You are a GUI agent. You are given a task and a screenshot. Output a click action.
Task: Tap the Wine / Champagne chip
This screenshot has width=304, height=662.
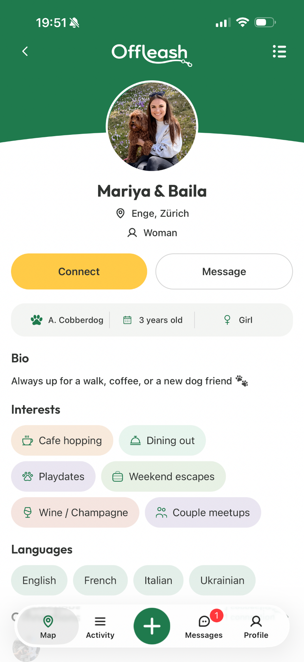75,512
